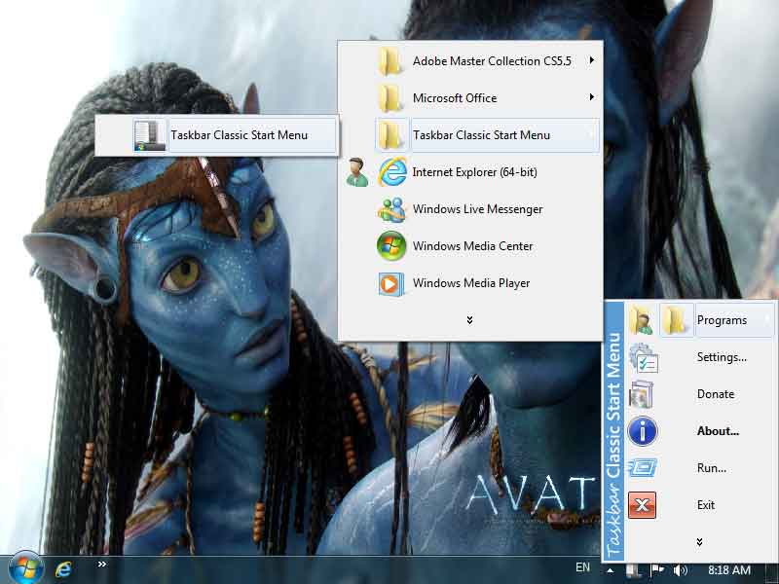Open Windows Live Messenger
The image size is (779, 584).
point(470,209)
